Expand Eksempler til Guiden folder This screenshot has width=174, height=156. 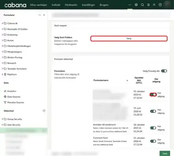click(2, 29)
